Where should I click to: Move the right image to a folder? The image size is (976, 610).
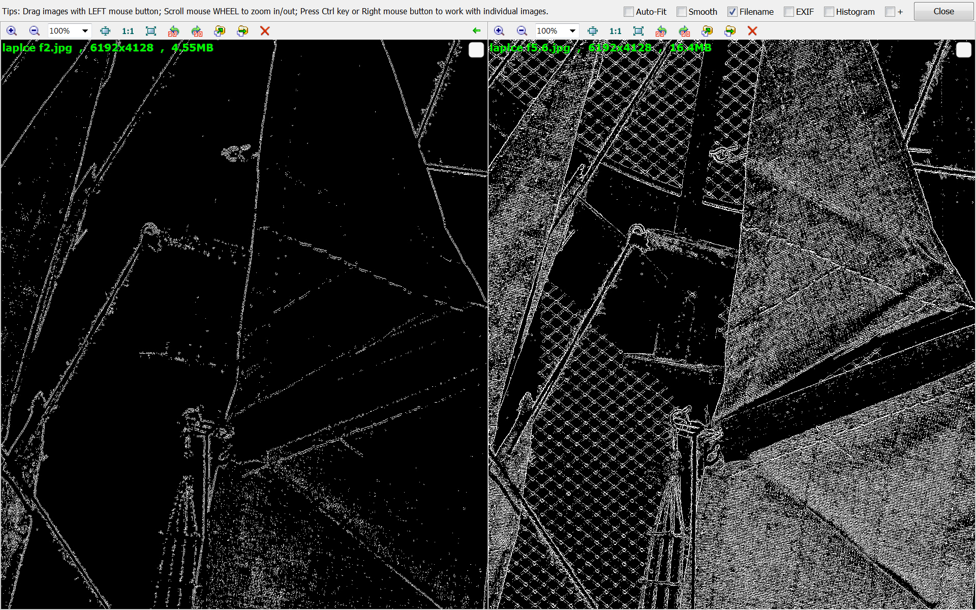730,31
